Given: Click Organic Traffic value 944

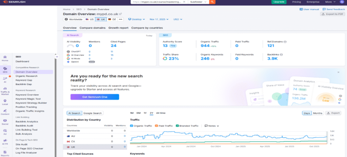Looking at the screenshot, I should (x=205, y=46).
